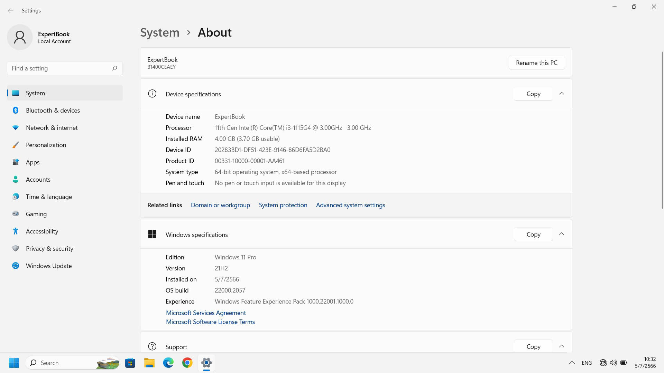The height and width of the screenshot is (373, 664).
Task: Click the Time & language globe icon
Action: (16, 197)
